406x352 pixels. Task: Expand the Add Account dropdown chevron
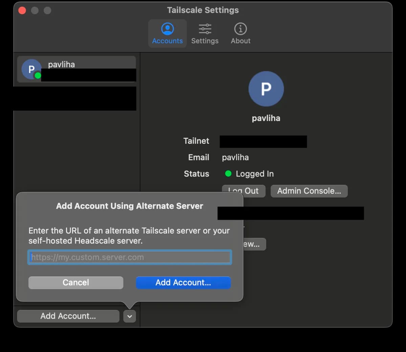(x=130, y=316)
